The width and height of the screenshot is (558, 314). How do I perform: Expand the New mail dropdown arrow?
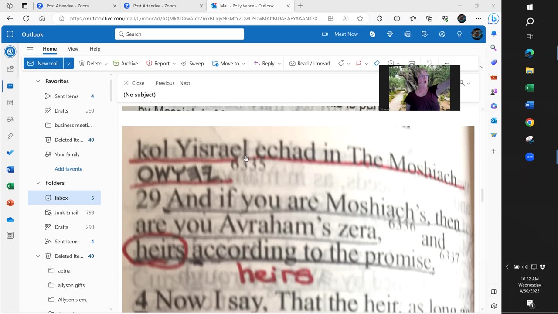68,63
